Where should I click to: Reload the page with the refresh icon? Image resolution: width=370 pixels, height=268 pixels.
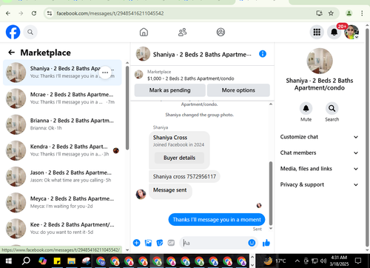click(34, 13)
